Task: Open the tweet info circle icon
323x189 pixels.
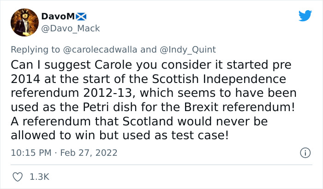Action: [305, 152]
